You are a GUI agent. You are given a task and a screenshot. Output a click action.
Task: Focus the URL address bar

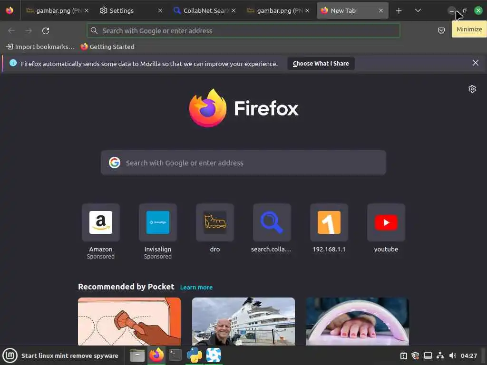[x=243, y=30]
